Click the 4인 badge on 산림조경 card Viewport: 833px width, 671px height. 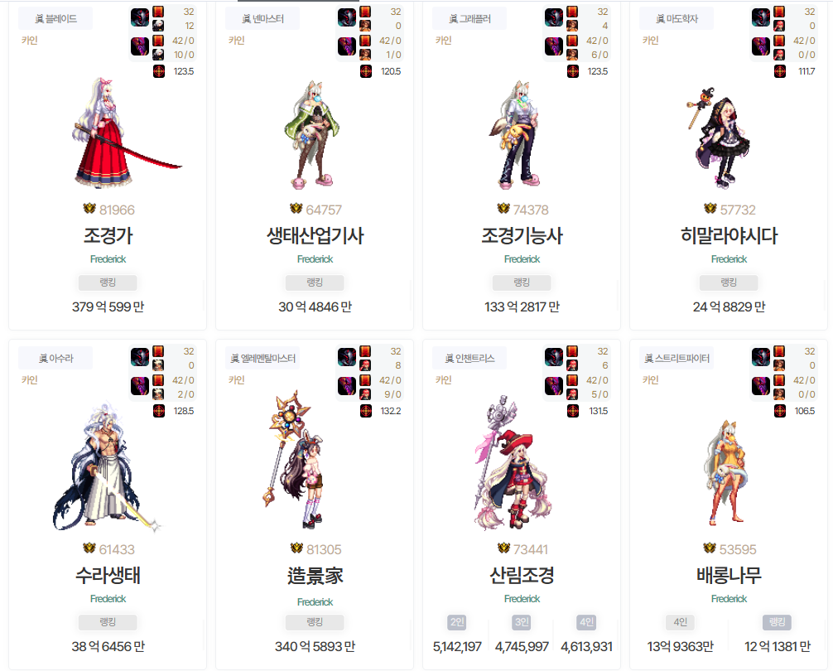(586, 622)
